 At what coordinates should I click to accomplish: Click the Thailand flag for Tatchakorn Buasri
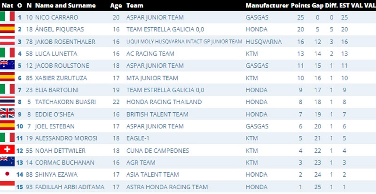click(x=8, y=102)
